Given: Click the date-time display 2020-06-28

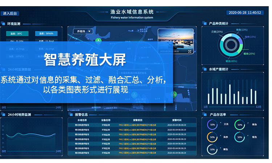Looking at the screenshot, I should (245, 13).
